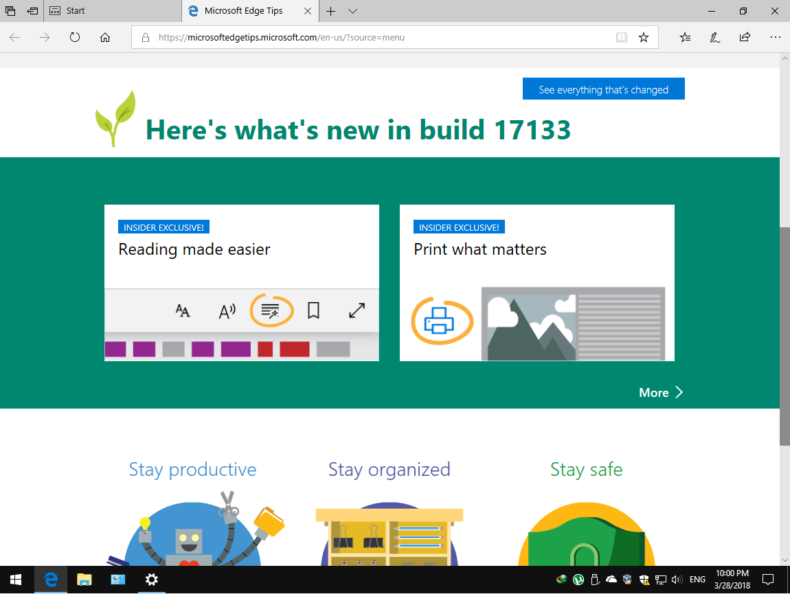Share this page
790x594 pixels.
(x=745, y=37)
